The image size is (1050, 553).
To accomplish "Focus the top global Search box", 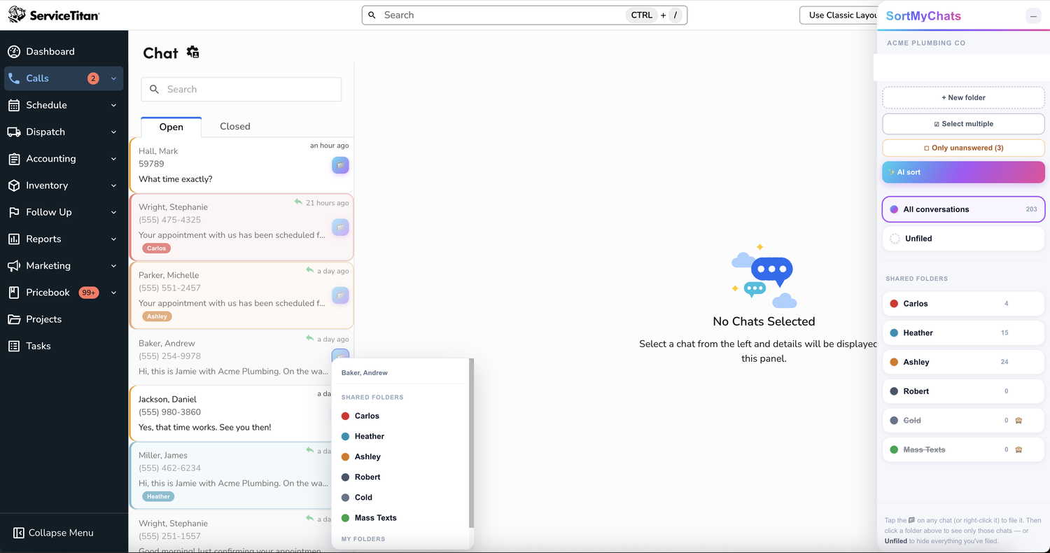I will (524, 15).
